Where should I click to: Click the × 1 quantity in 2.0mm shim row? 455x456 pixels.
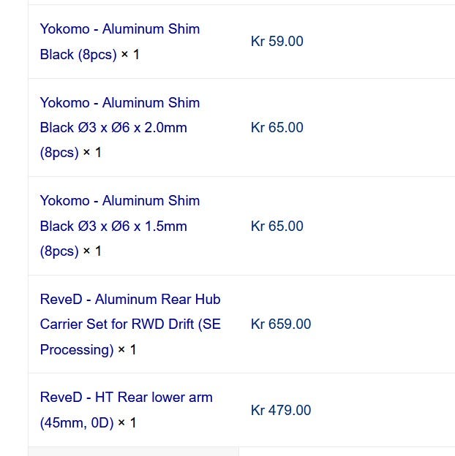[92, 153]
